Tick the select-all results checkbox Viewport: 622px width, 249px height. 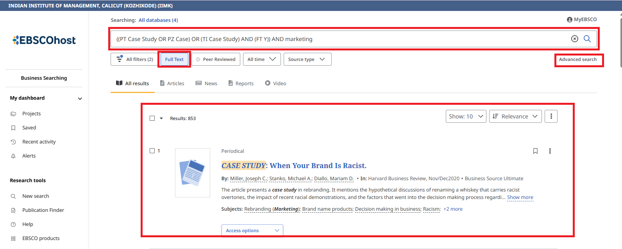[x=152, y=118]
